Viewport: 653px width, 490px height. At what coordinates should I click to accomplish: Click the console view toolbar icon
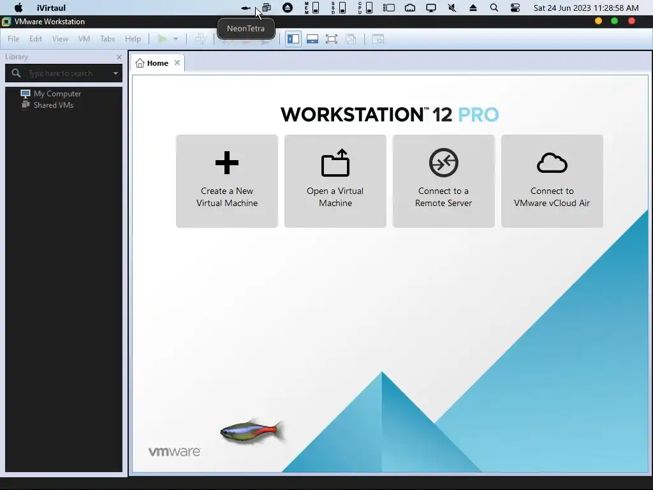coord(378,39)
